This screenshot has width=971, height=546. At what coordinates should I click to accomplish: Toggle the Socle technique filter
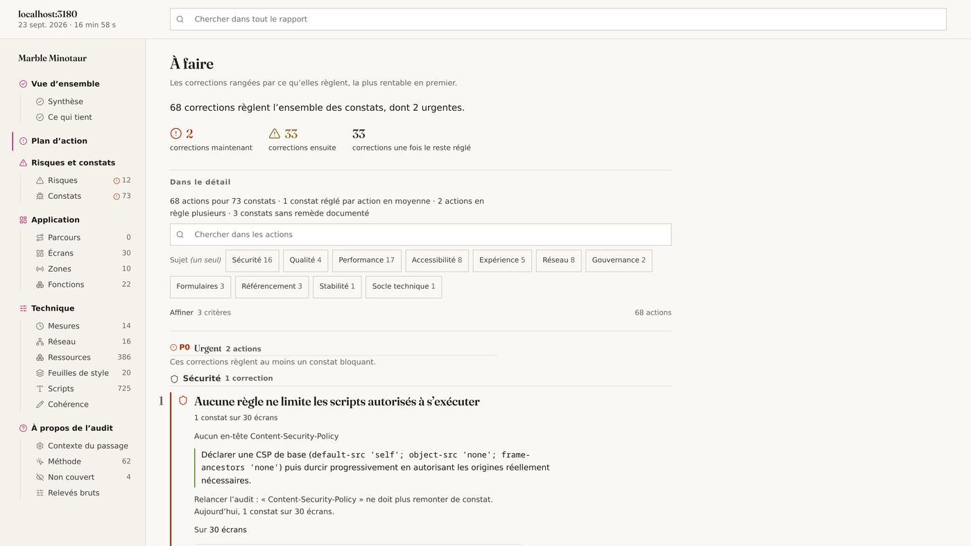404,287
